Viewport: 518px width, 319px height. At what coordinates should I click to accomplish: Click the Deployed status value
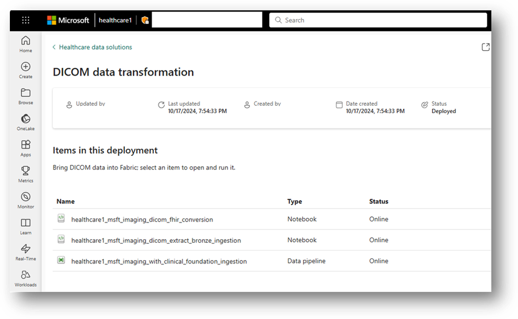pyautogui.click(x=444, y=111)
